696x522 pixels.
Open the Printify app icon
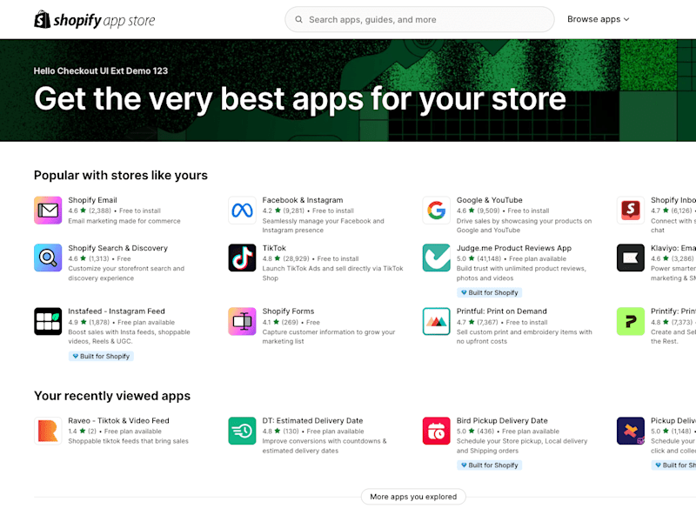click(x=631, y=321)
